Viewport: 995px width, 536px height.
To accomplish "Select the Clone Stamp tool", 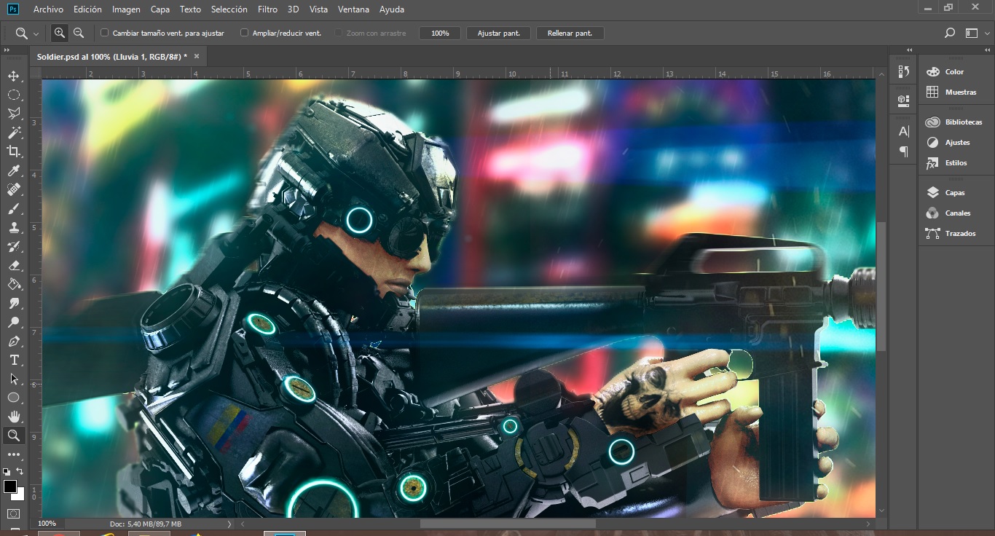I will [x=14, y=227].
